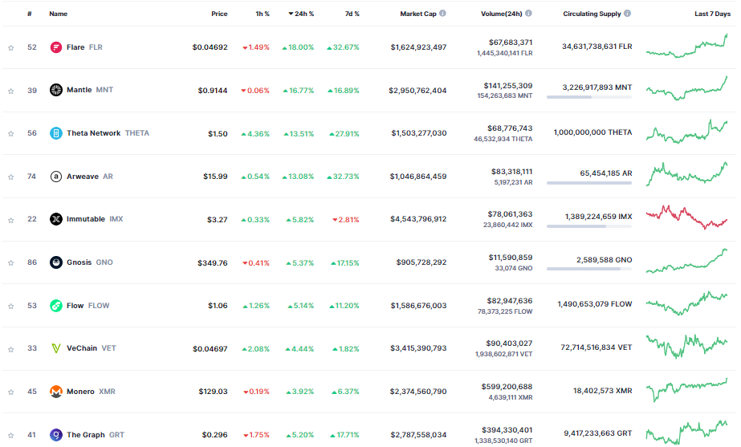Toggle the watchlist star for Immutable
Screen dimensions: 741x447
point(11,219)
